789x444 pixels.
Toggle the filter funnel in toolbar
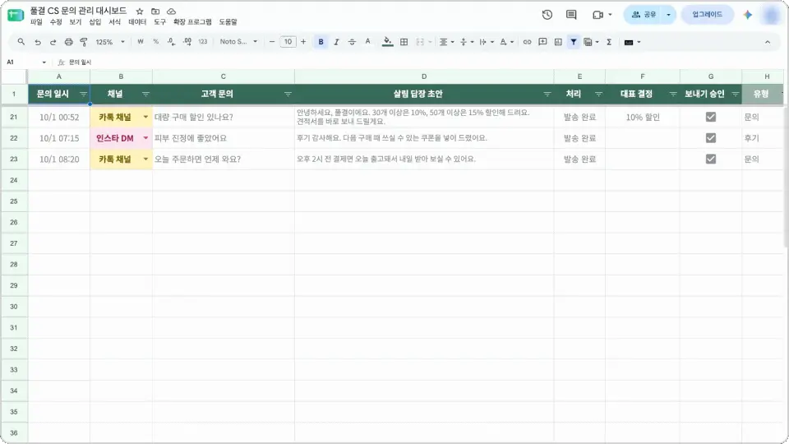[573, 42]
